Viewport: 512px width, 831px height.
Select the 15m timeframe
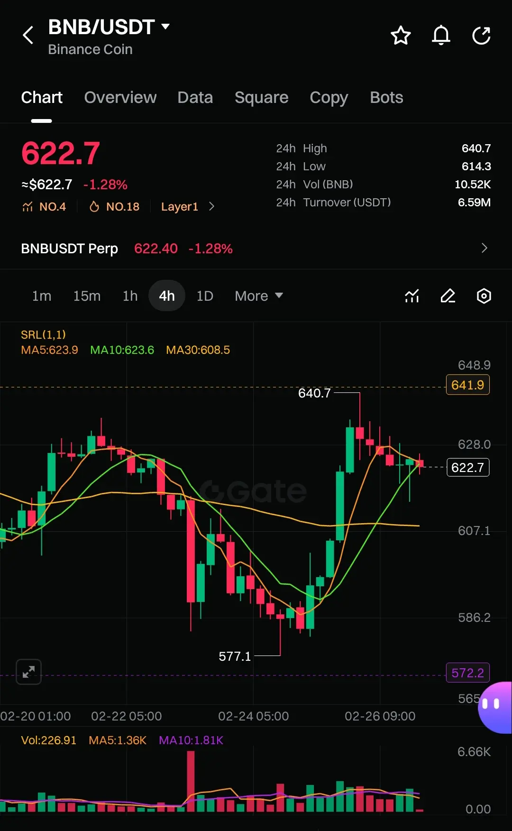[87, 296]
